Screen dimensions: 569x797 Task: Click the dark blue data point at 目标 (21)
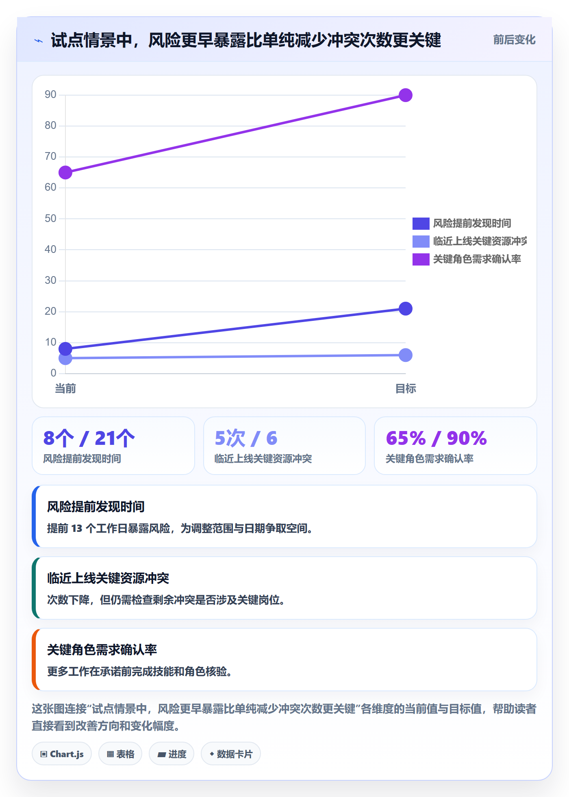point(406,309)
